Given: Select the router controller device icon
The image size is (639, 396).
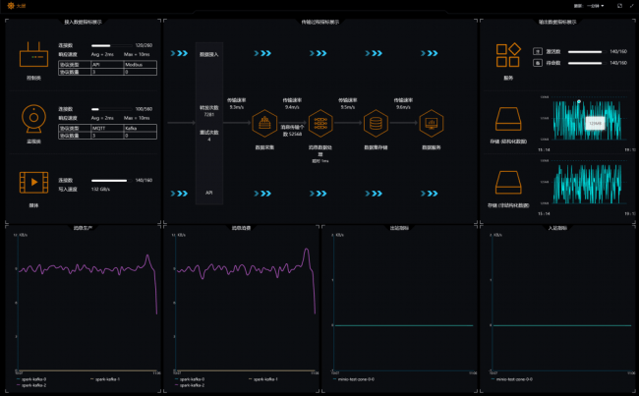Looking at the screenshot, I should click(33, 55).
